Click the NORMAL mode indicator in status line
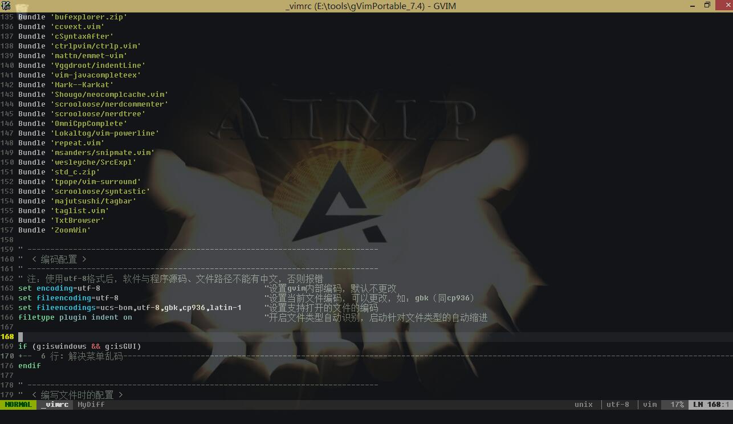The image size is (733, 424). click(18, 405)
